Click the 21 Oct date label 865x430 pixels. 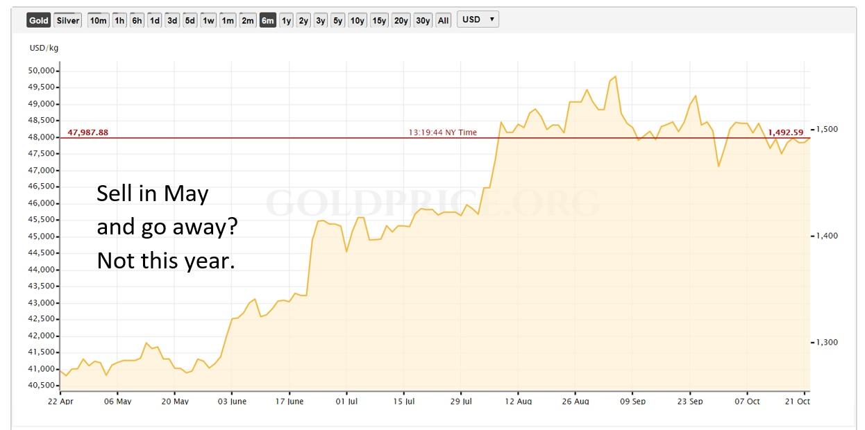pyautogui.click(x=798, y=401)
